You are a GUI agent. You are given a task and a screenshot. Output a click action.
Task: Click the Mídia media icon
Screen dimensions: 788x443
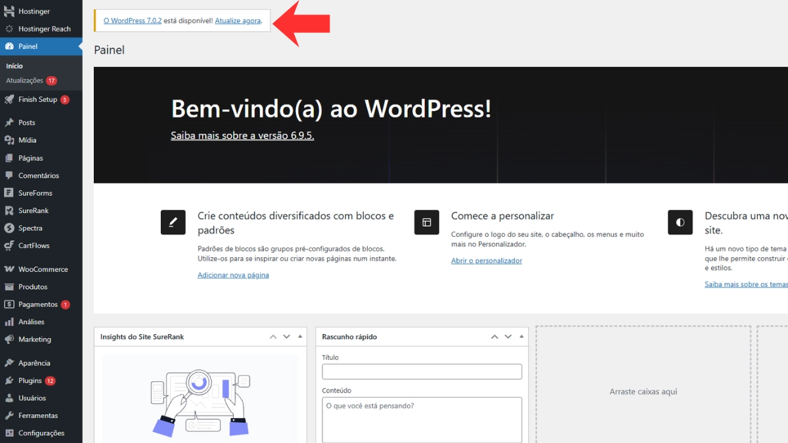pos(9,140)
